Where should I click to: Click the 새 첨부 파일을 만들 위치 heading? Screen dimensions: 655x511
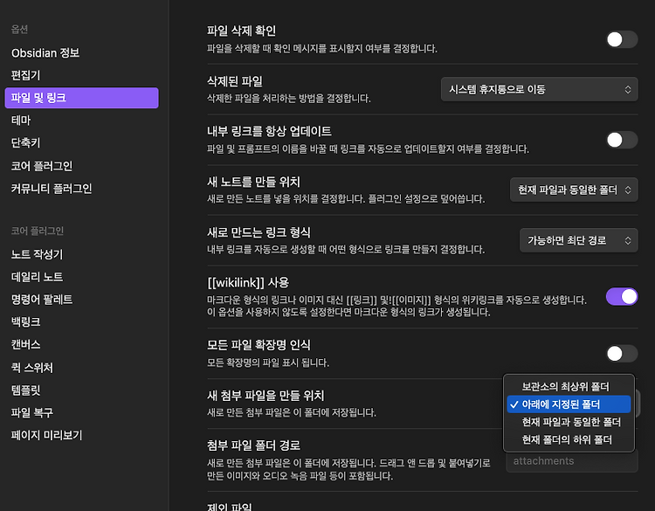(x=265, y=396)
